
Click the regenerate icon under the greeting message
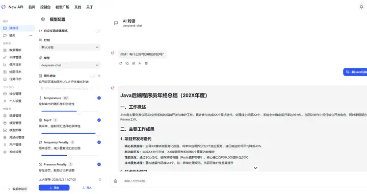click(x=121, y=63)
